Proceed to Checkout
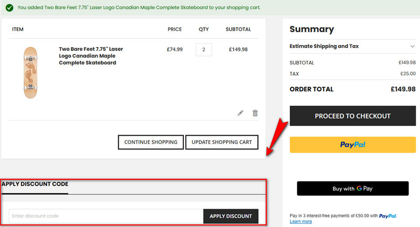Viewport: 420px width, 227px height. pyautogui.click(x=352, y=116)
